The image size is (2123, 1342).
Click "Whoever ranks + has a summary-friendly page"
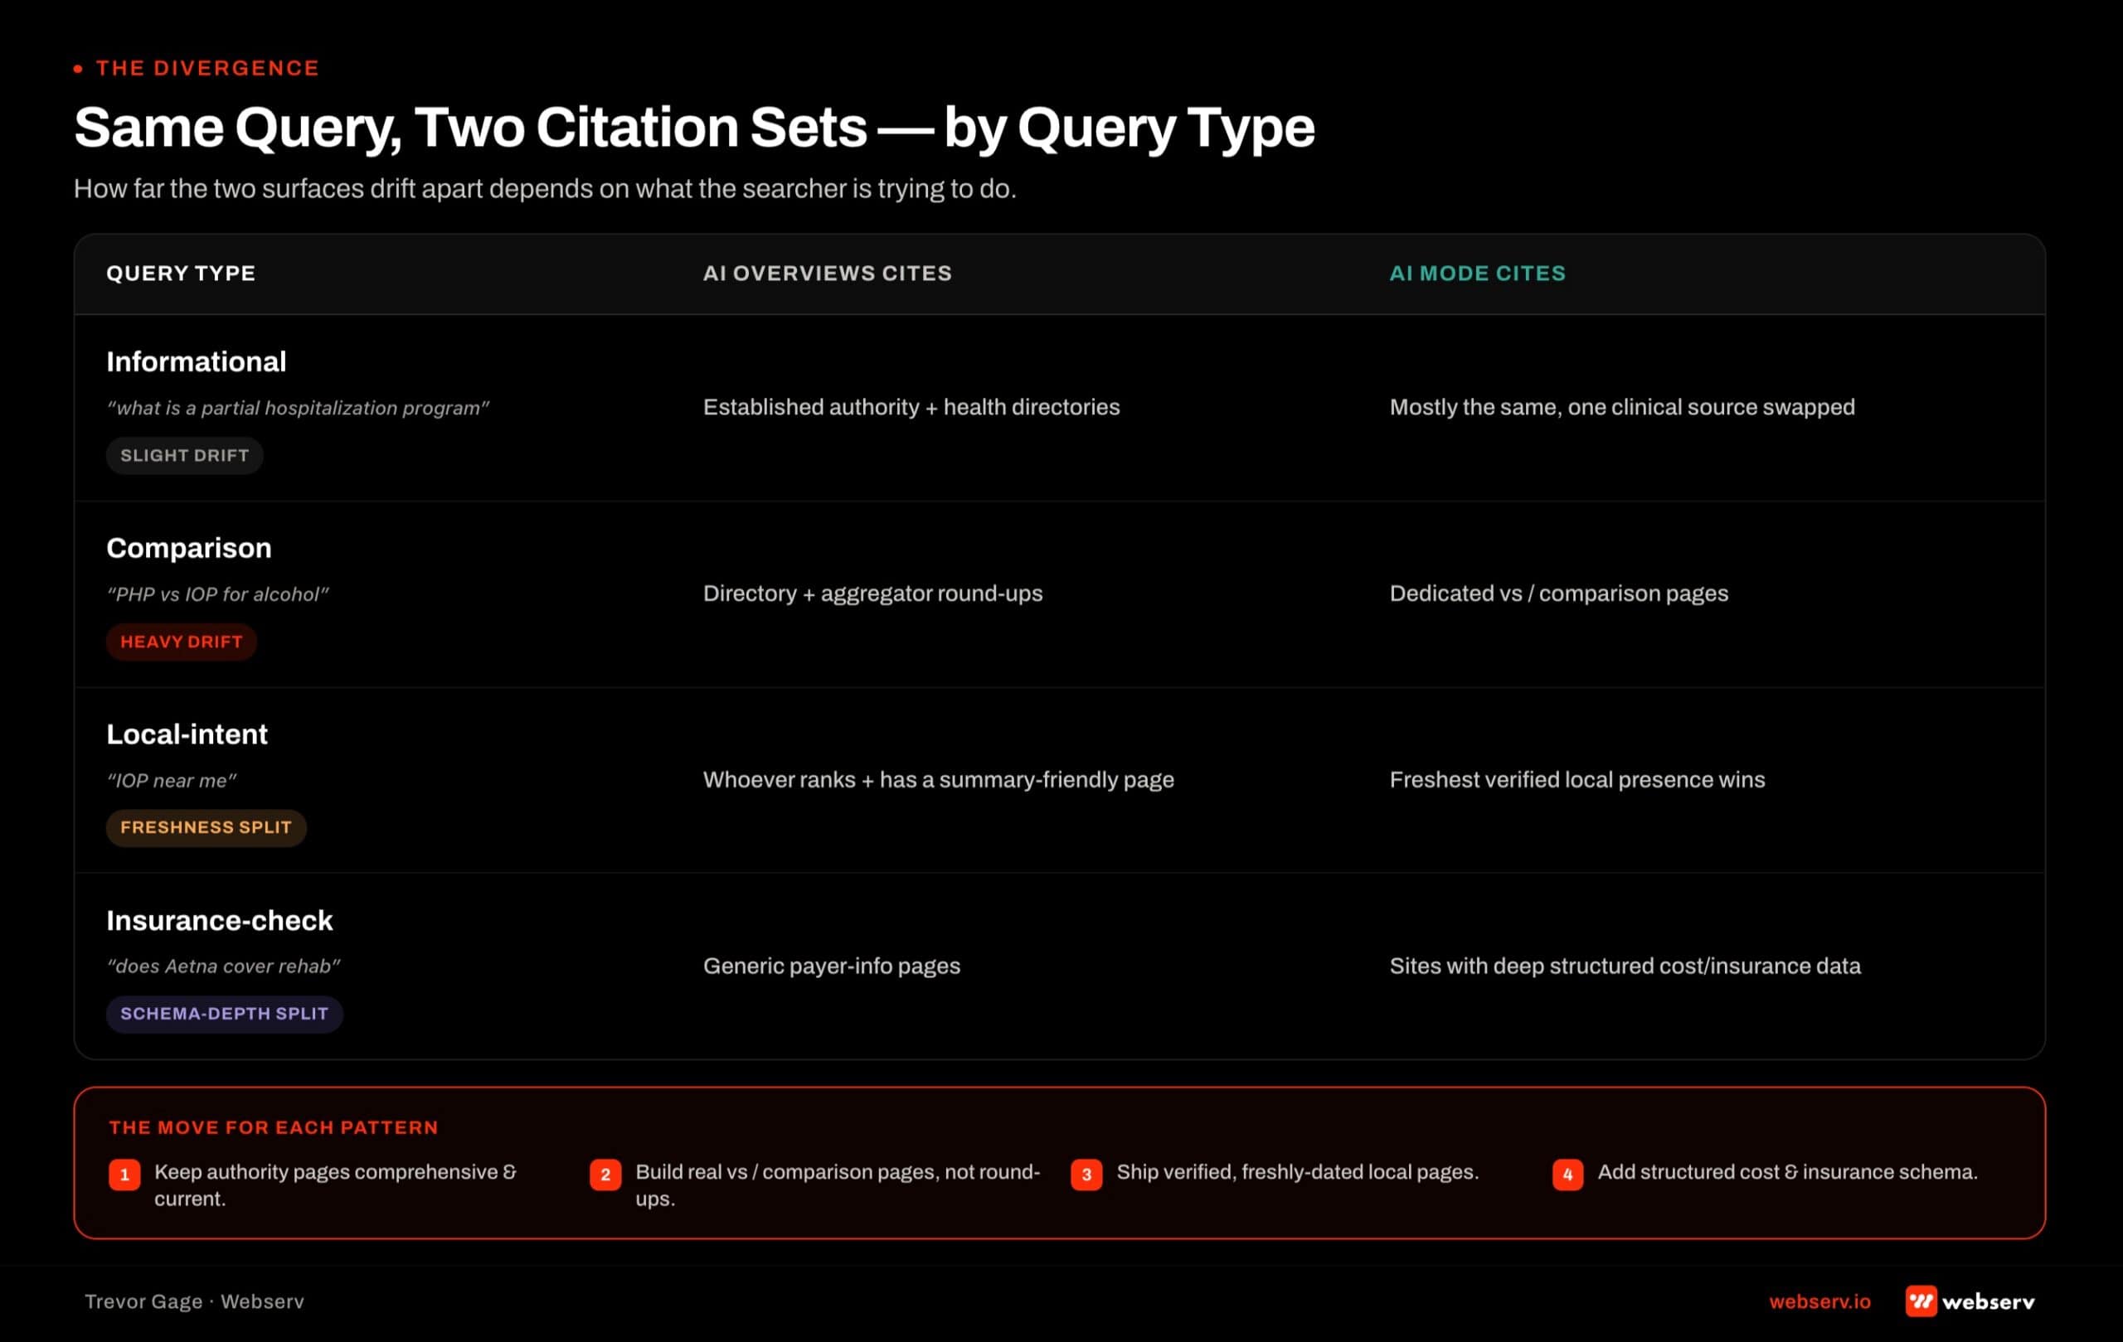point(938,780)
